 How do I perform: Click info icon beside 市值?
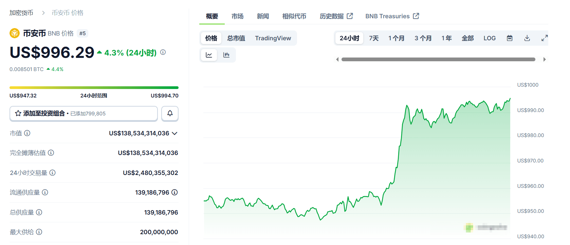27,133
